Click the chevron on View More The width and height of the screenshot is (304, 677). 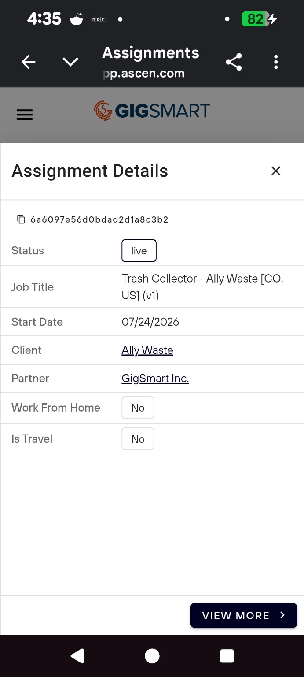(x=282, y=615)
